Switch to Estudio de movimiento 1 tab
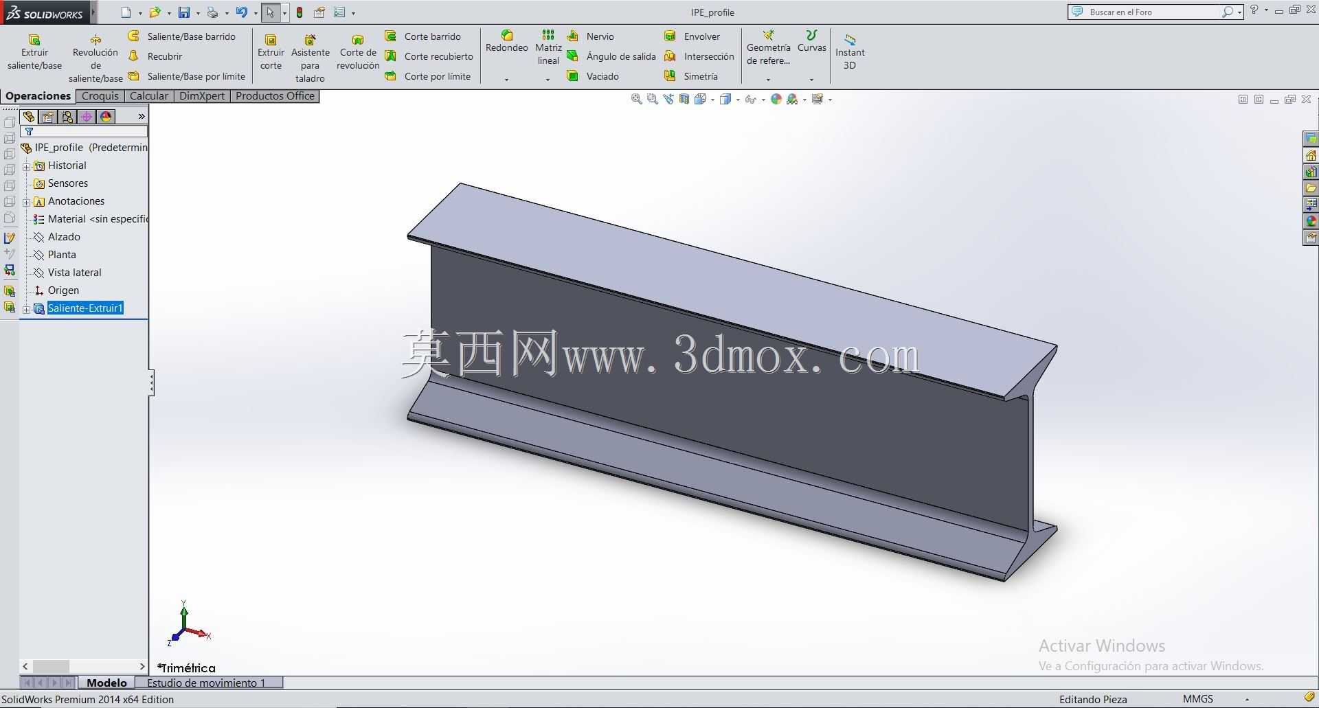Viewport: 1319px width, 708px height. [x=208, y=683]
